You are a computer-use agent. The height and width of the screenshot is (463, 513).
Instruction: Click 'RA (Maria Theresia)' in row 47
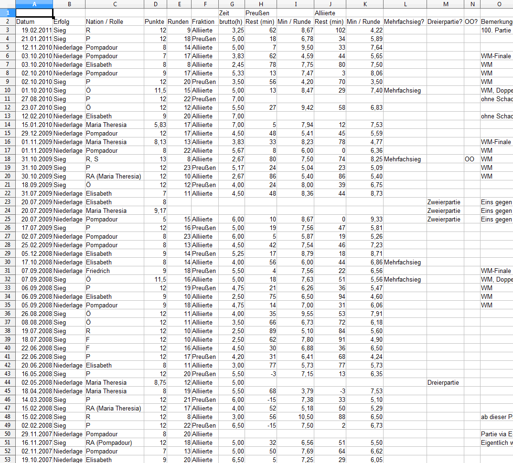pyautogui.click(x=115, y=408)
